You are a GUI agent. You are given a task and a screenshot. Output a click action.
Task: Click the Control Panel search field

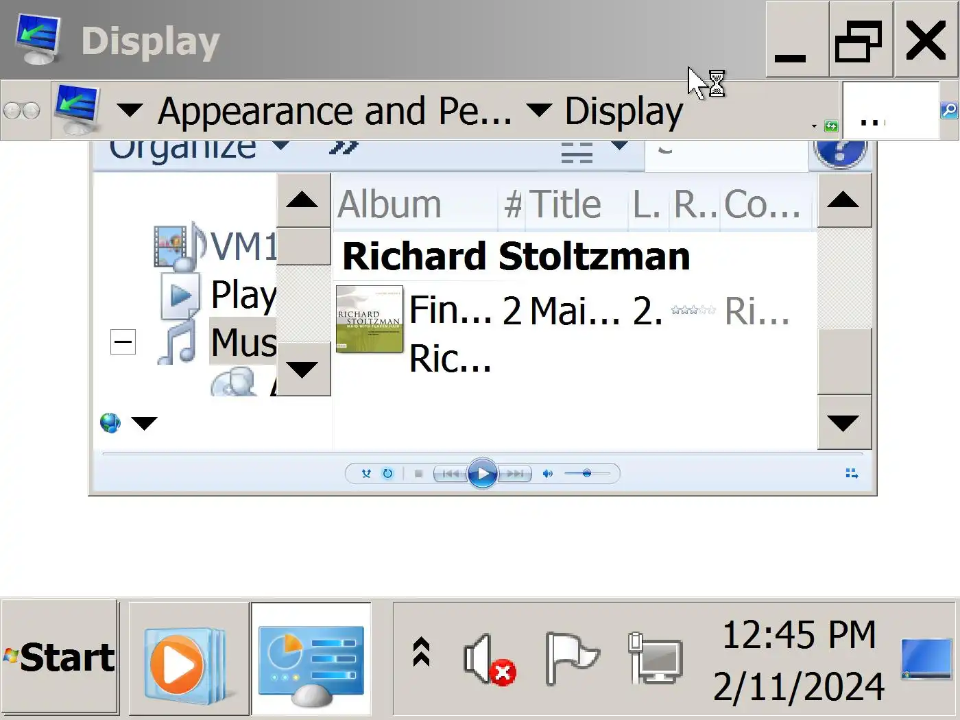890,110
